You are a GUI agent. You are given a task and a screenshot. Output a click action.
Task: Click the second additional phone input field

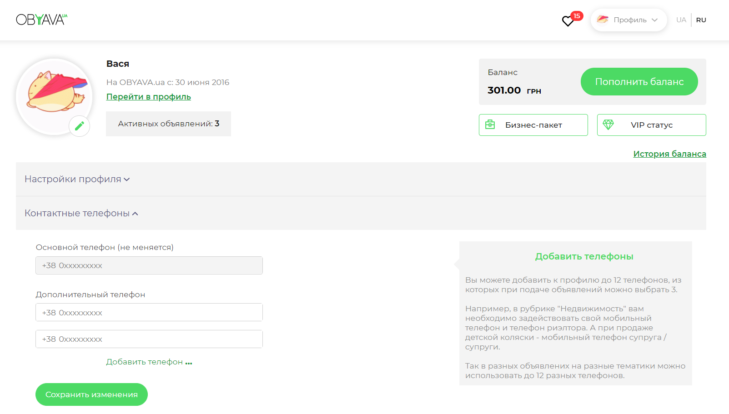pos(149,339)
